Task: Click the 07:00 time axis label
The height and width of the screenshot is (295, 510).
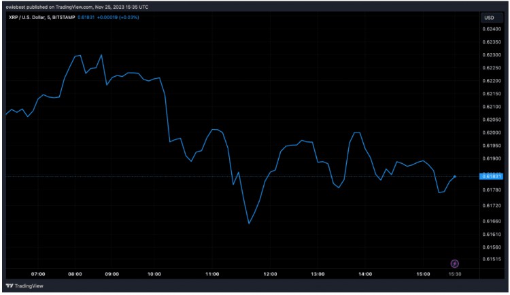Action: point(38,274)
